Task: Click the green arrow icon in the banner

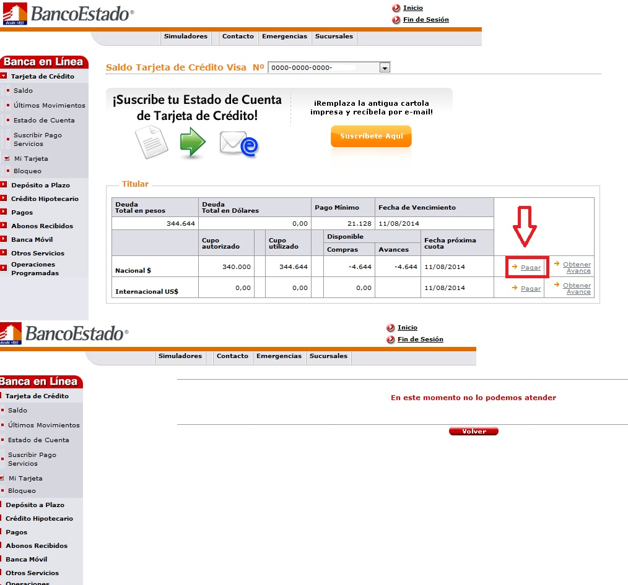Action: (x=193, y=142)
